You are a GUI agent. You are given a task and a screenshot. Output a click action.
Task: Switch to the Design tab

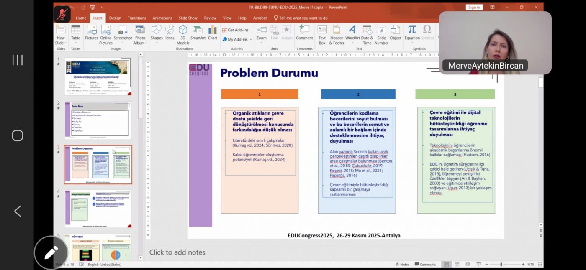[115, 18]
